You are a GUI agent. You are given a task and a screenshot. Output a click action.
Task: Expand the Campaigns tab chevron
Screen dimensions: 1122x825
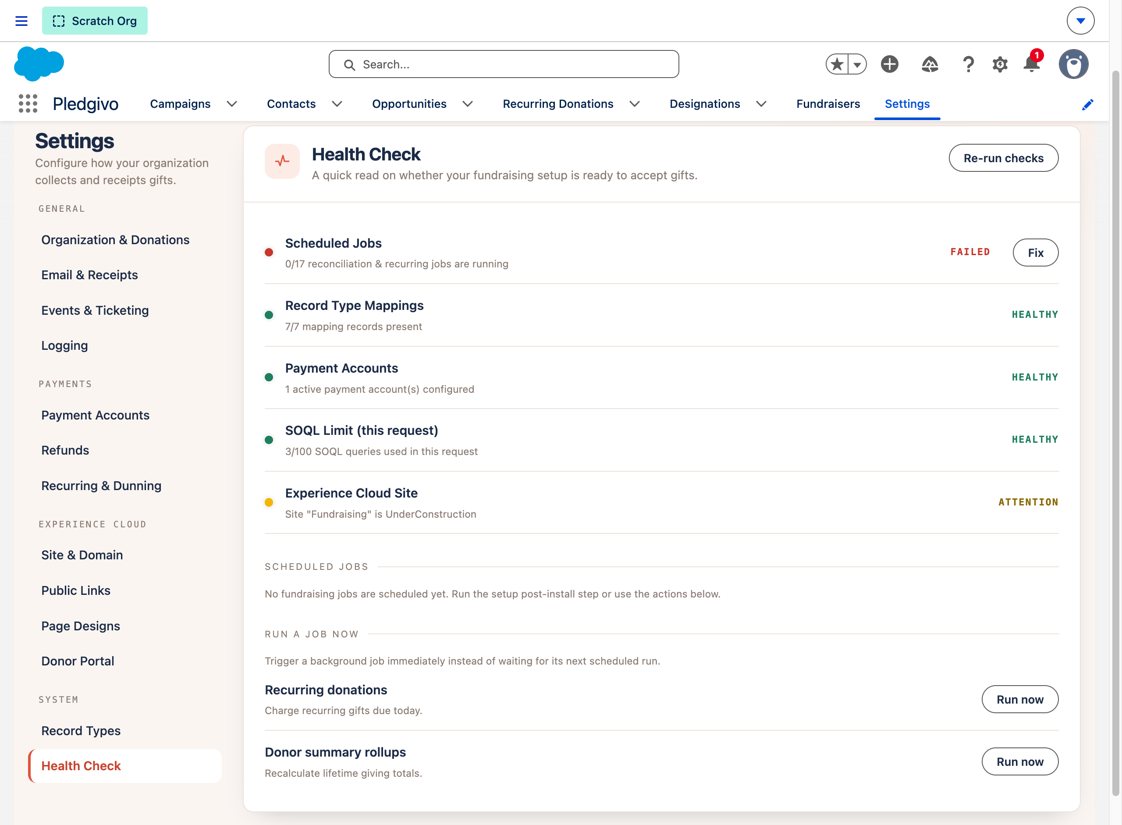tap(232, 104)
